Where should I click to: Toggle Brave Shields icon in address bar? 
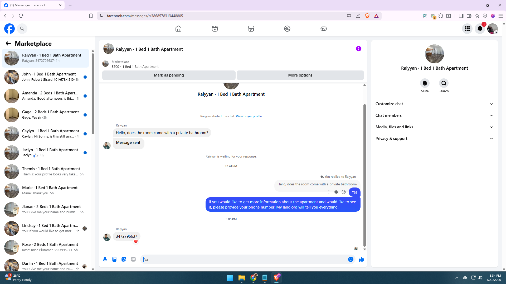367,16
